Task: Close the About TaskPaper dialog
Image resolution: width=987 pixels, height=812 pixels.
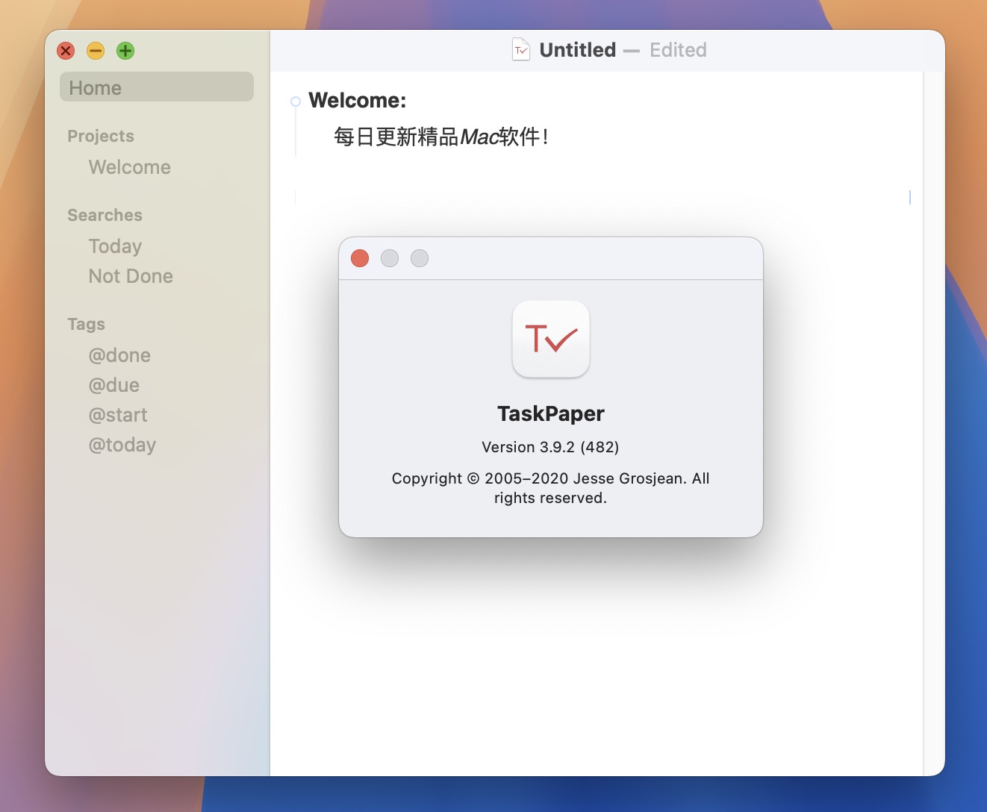Action: pyautogui.click(x=360, y=258)
